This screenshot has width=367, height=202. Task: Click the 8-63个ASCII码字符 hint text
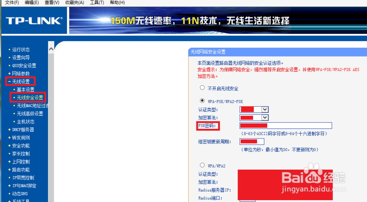[x=284, y=133]
